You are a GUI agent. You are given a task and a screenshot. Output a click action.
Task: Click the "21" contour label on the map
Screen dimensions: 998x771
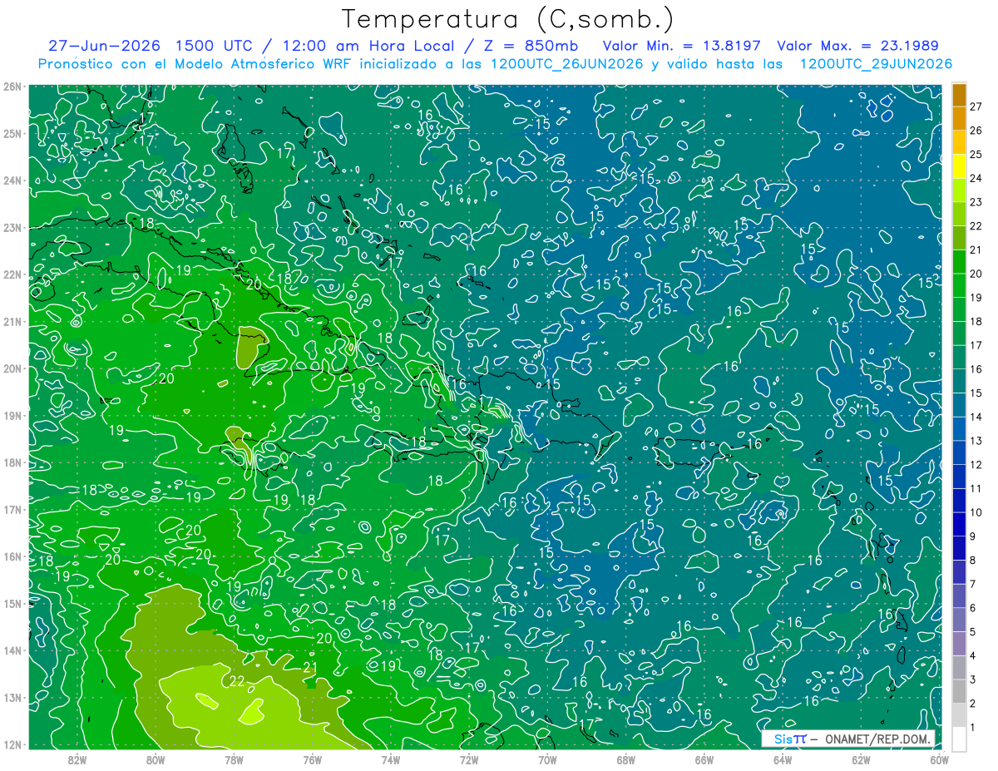(x=310, y=667)
